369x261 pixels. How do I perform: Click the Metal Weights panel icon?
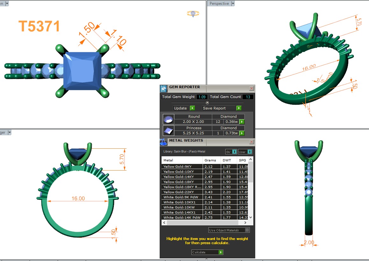click(x=163, y=142)
